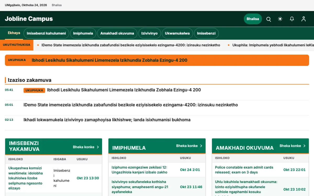Click the UKUPHUKA badge in 05:41 row
Viewport: 314px width, 196px height.
pos(34,90)
